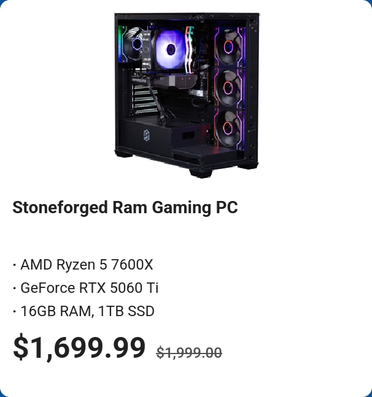The height and width of the screenshot is (397, 372).
Task: Click the graphics card inside the case
Action: pos(172,80)
